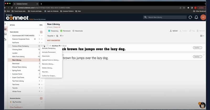
Task: Click the browser Update button
Action: click(201, 8)
